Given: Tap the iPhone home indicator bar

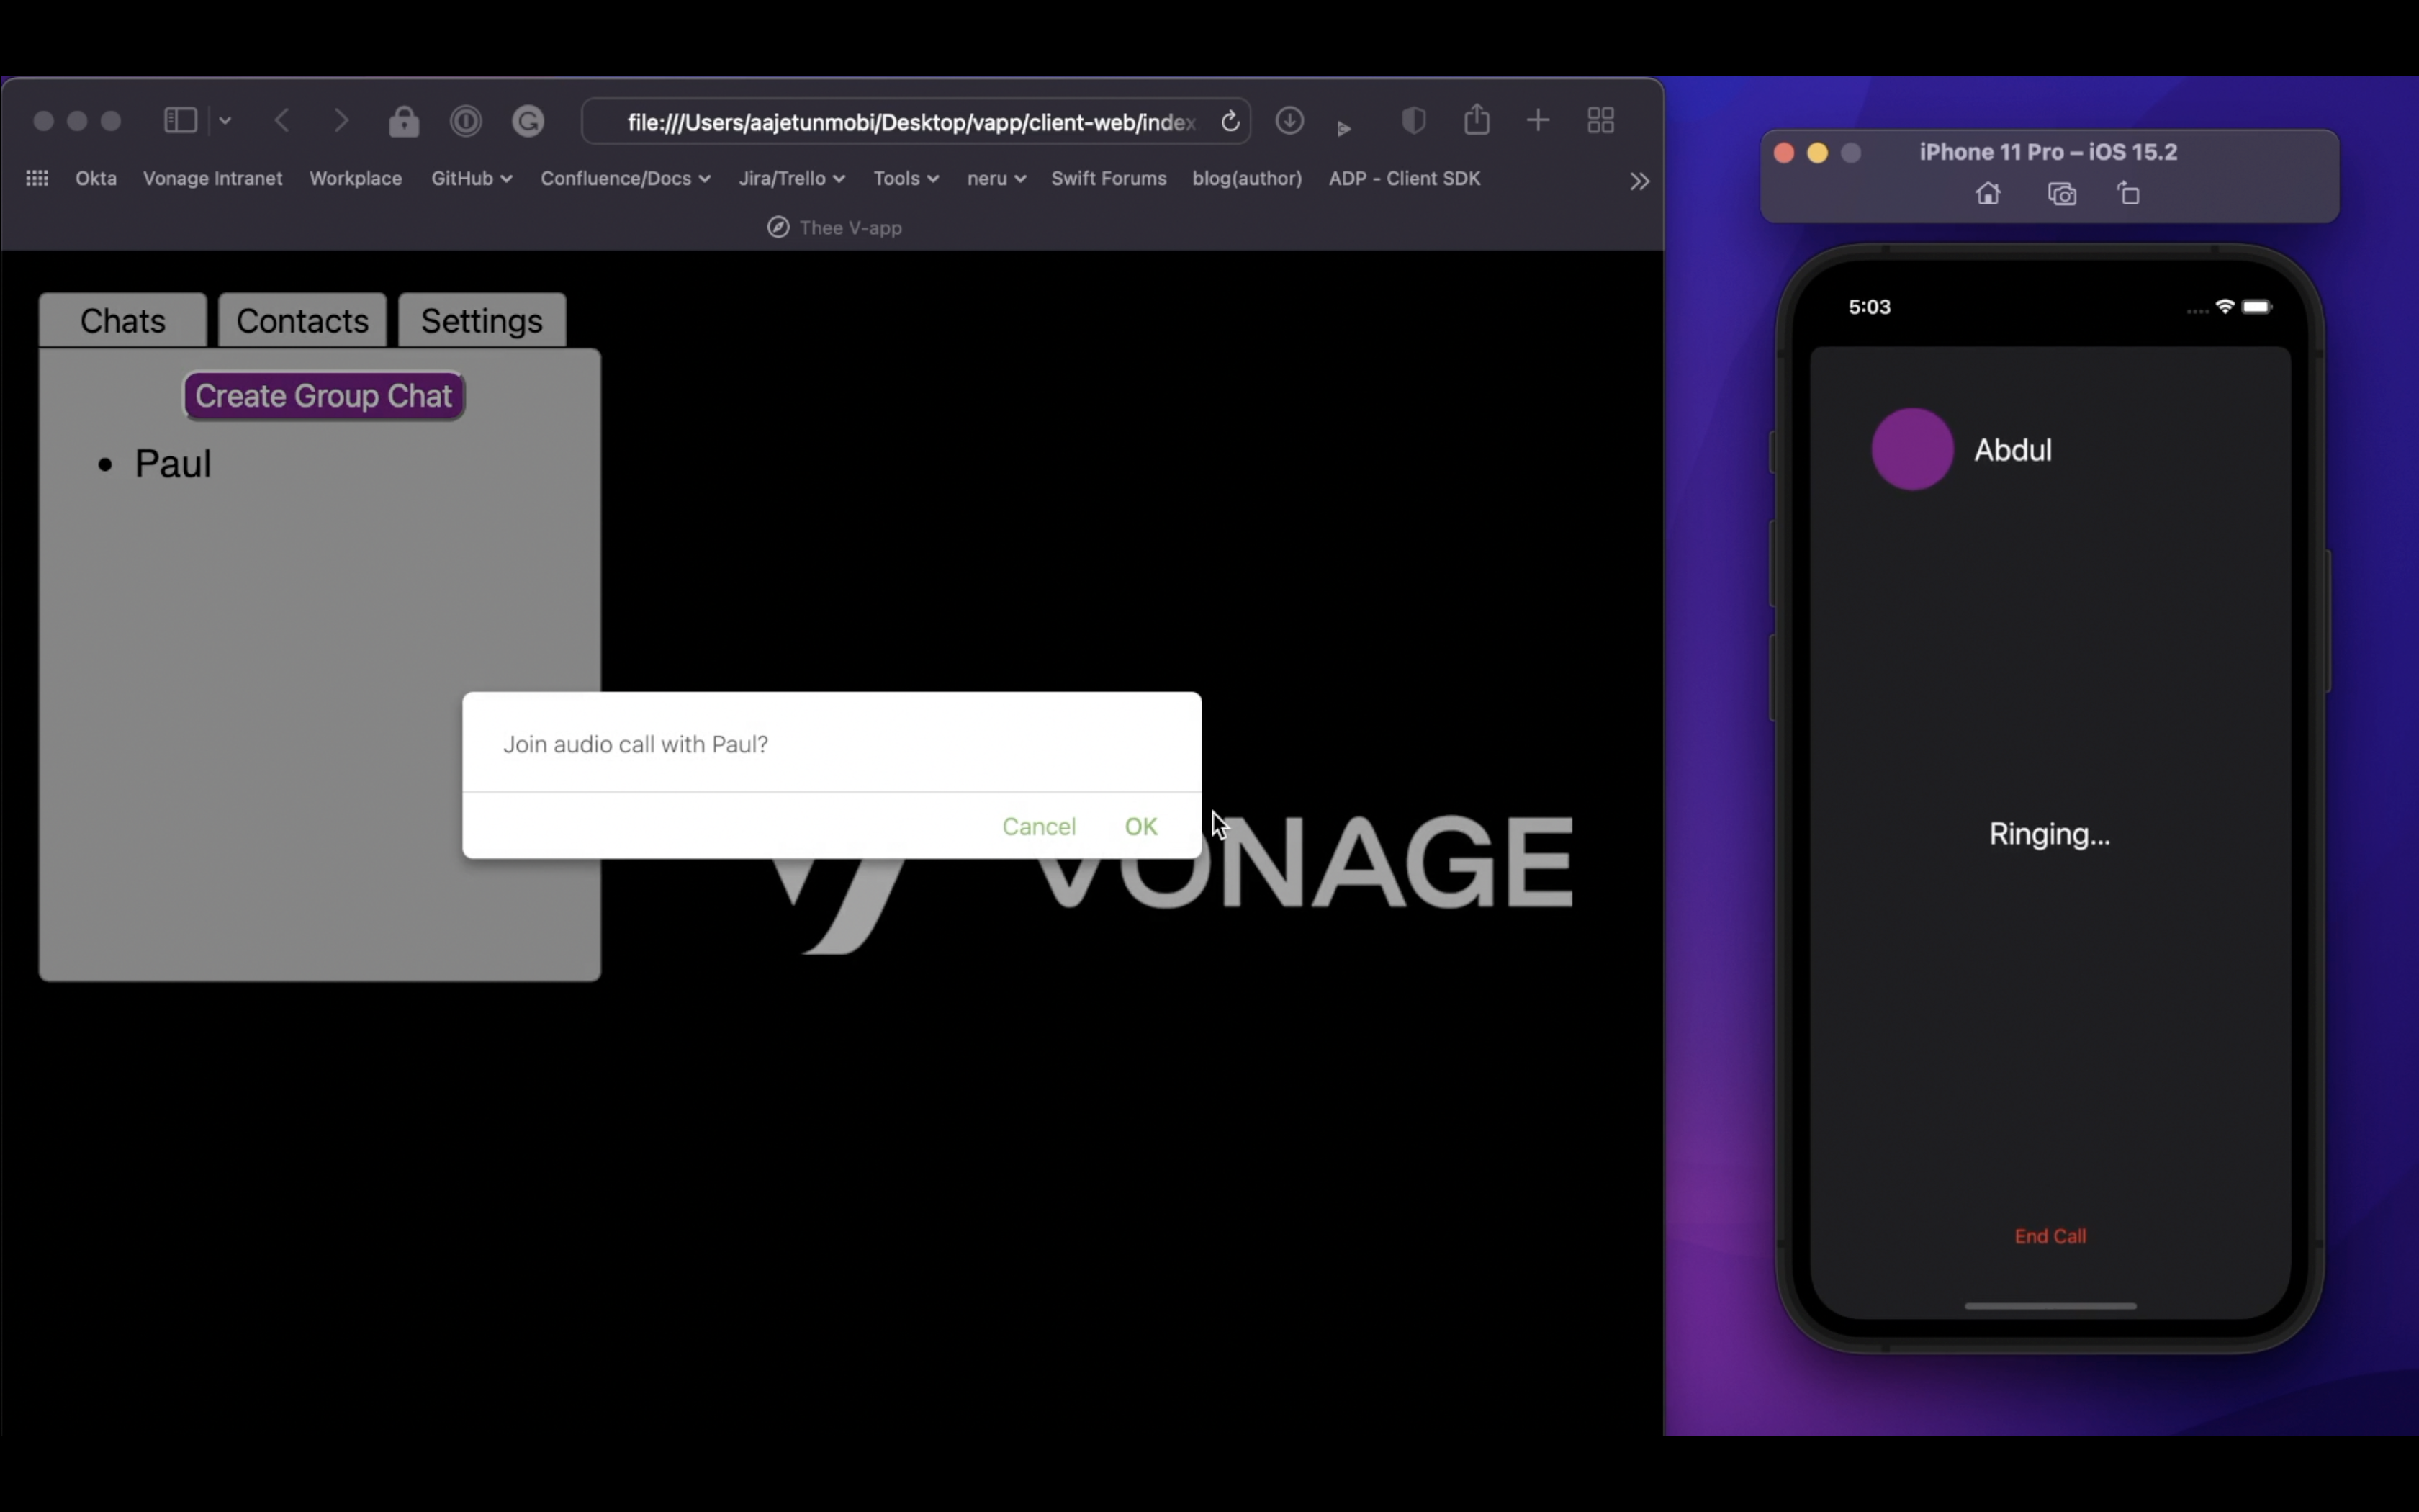Looking at the screenshot, I should coord(2050,1306).
